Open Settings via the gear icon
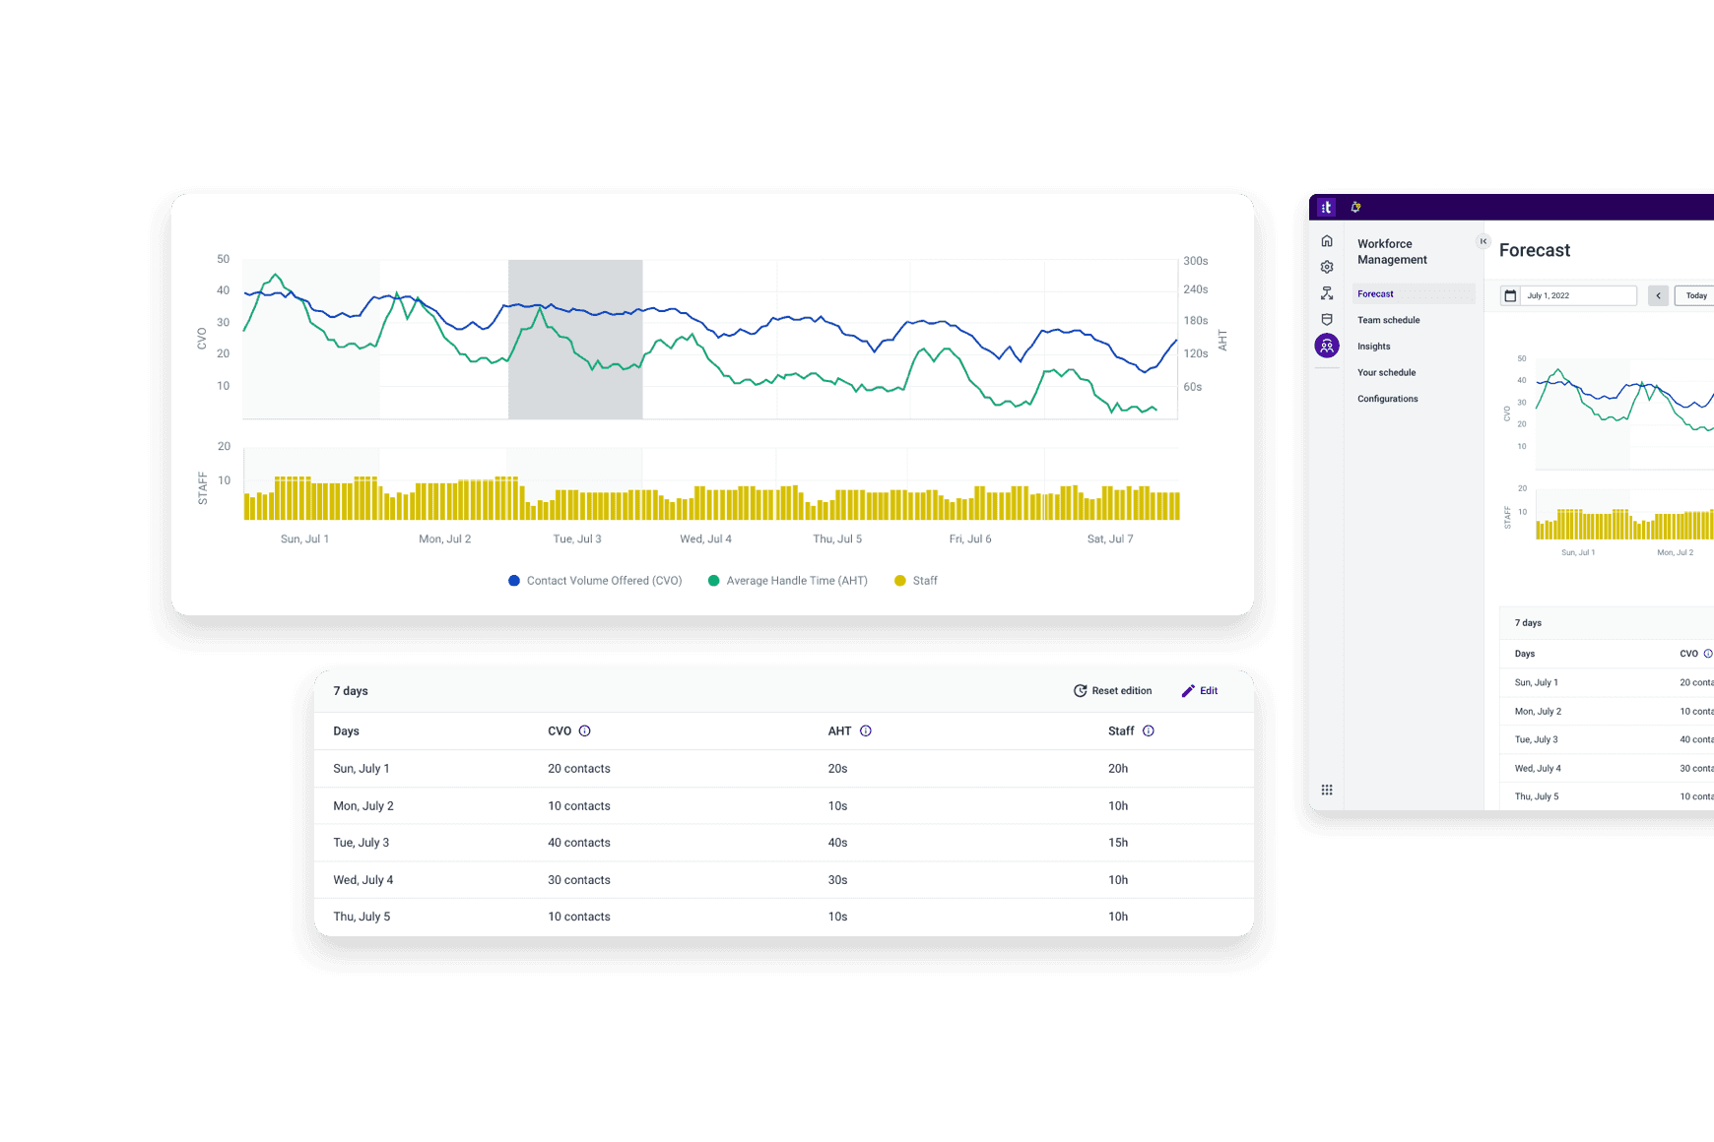1714x1142 pixels. (1327, 266)
